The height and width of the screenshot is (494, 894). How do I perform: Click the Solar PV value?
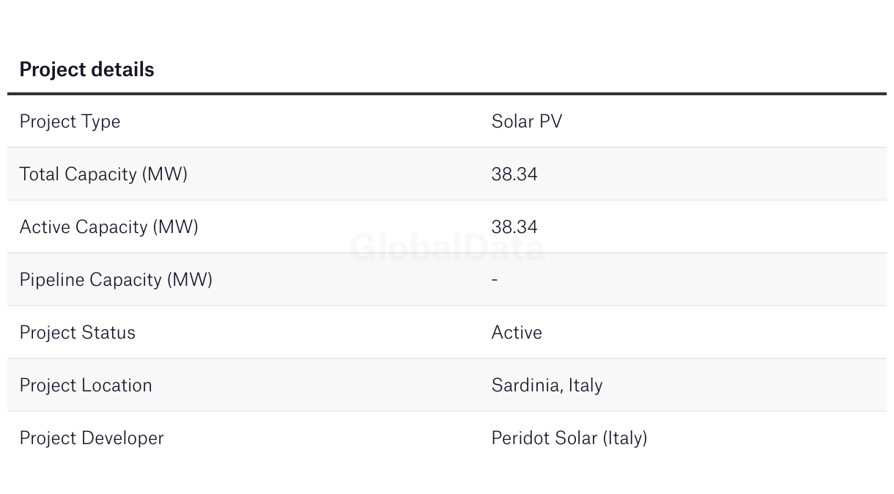527,122
